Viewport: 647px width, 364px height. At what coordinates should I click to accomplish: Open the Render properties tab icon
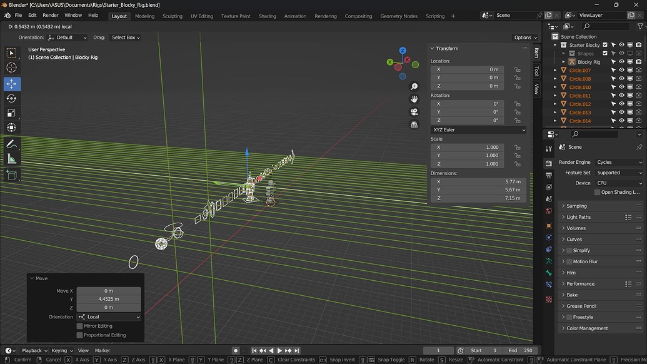point(548,163)
